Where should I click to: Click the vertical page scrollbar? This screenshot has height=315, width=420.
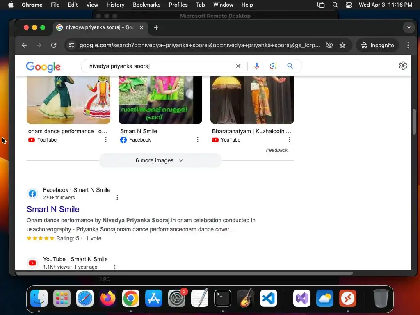click(x=414, y=121)
